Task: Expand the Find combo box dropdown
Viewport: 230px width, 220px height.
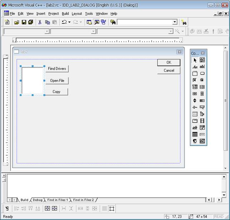Action: tap(174, 22)
